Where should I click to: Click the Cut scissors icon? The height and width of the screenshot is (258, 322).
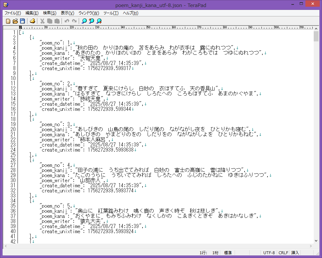(x=42, y=21)
